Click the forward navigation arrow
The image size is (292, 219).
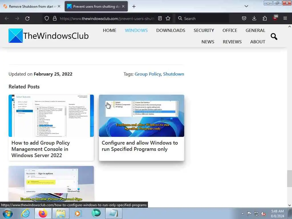(17, 19)
